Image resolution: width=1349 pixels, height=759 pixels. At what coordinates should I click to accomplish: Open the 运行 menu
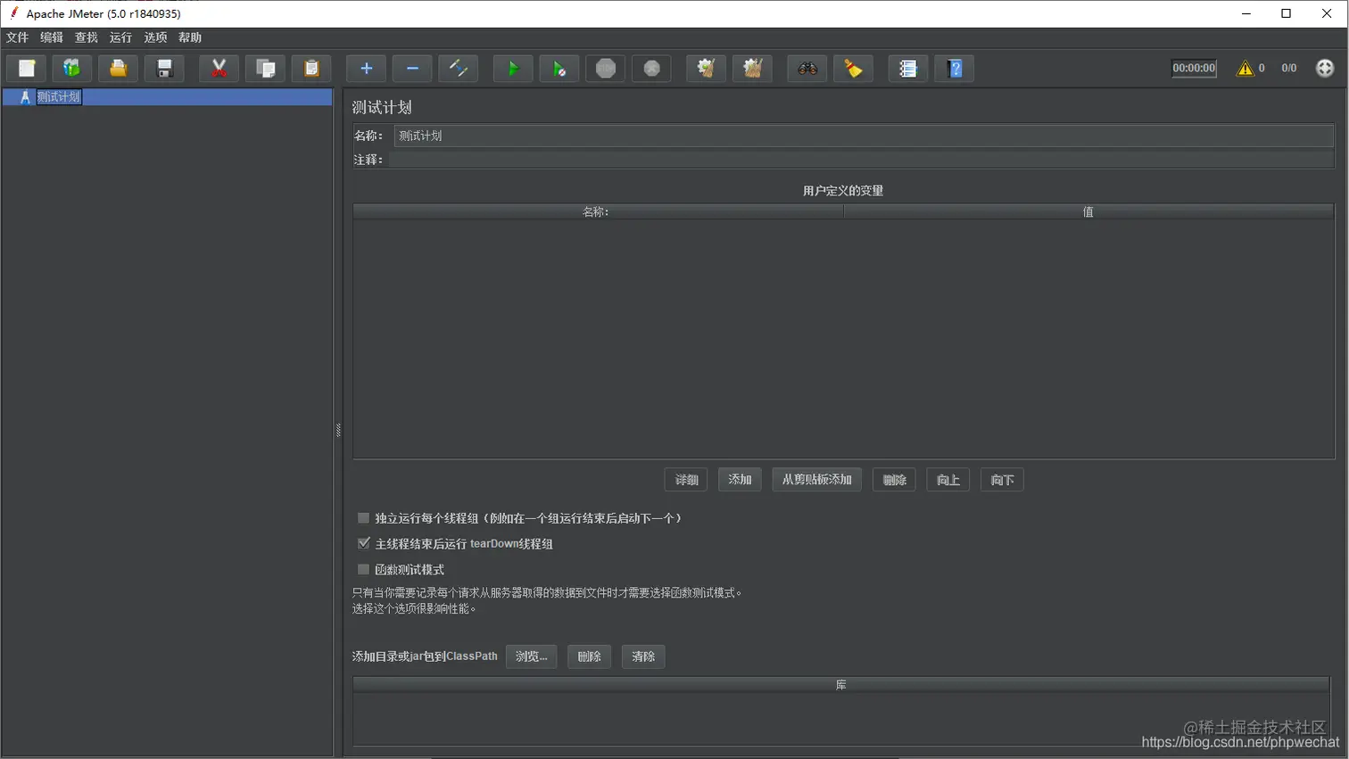point(120,37)
